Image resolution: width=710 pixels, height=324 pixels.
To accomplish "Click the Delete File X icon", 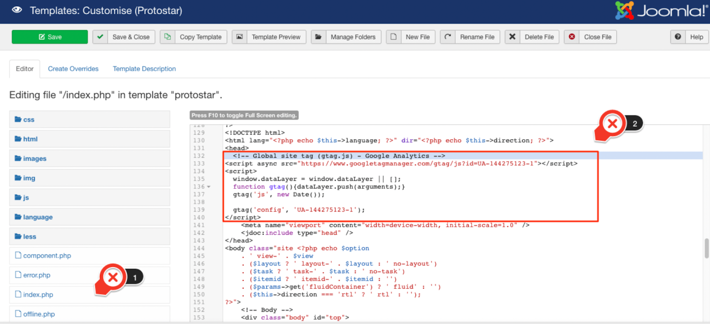I will pos(512,37).
